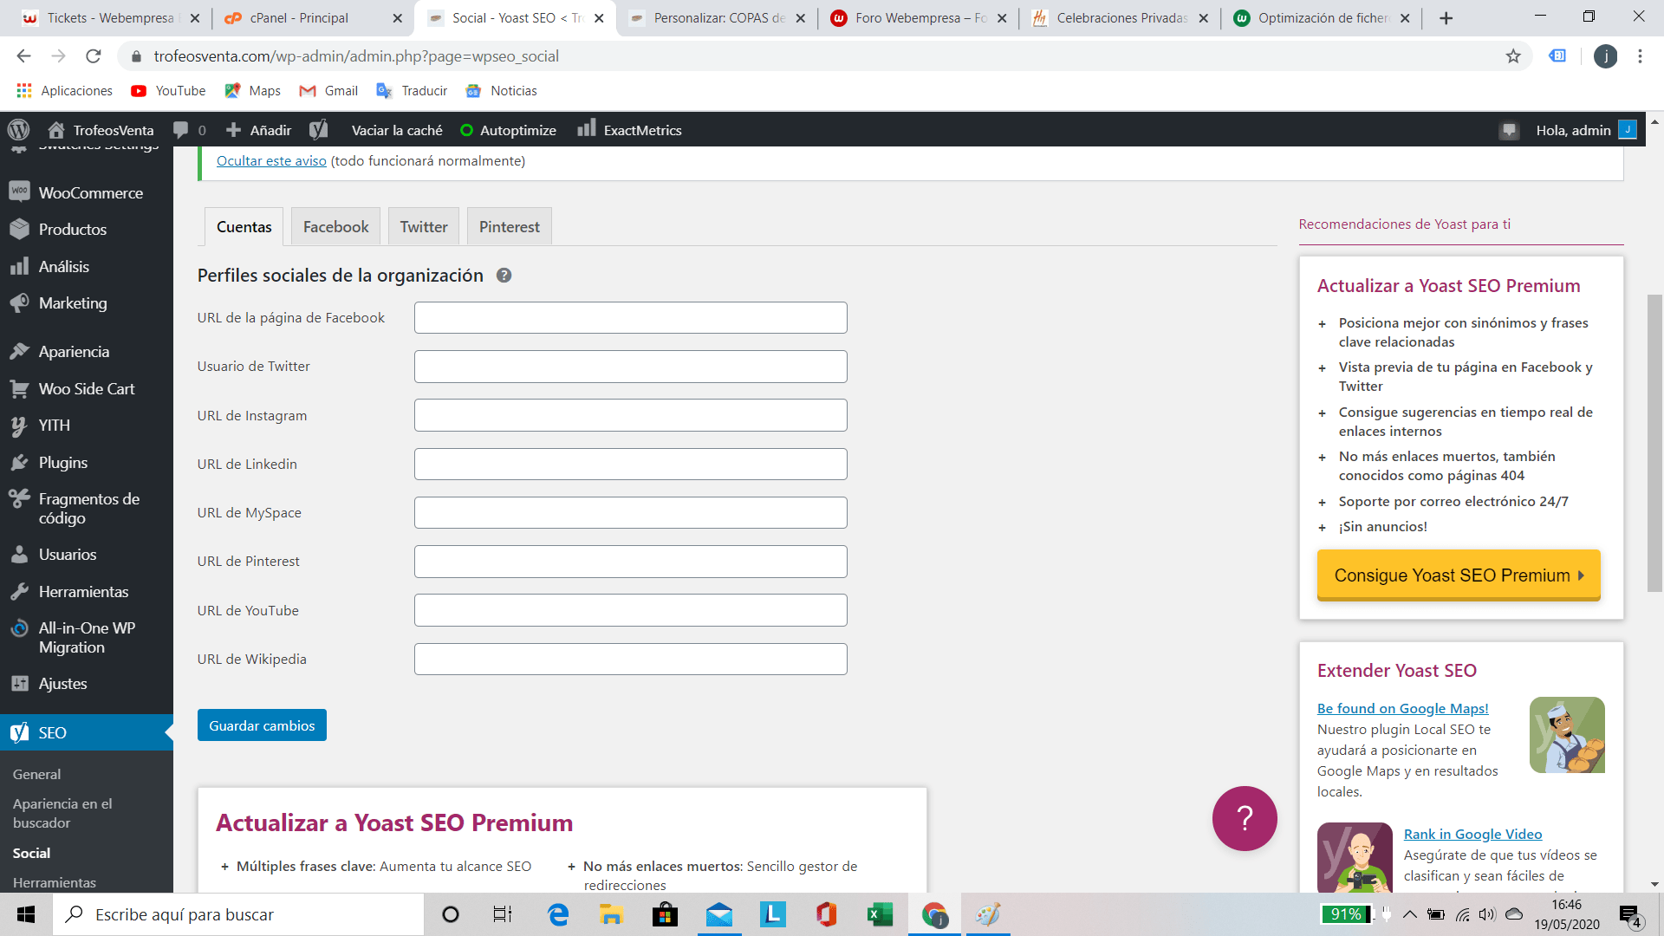The width and height of the screenshot is (1664, 936).
Task: Open the Traducir bookmark
Action: coord(412,91)
